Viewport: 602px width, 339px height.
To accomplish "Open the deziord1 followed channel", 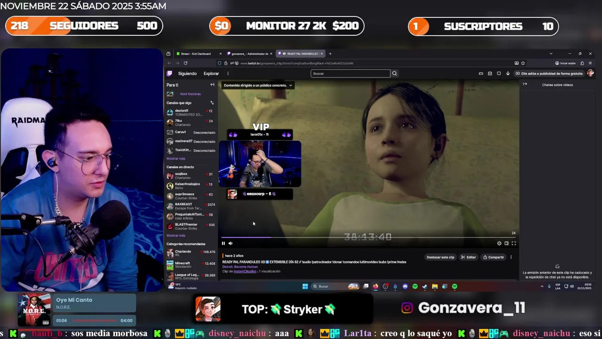I will coord(190,112).
